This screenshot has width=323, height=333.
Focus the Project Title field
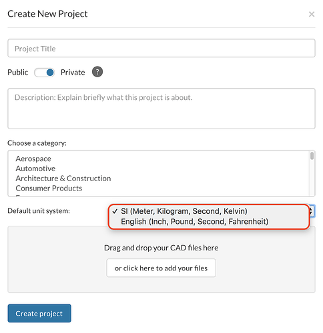click(x=161, y=48)
